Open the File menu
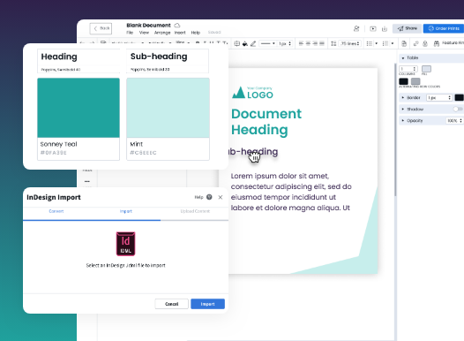464x341 pixels. click(130, 33)
